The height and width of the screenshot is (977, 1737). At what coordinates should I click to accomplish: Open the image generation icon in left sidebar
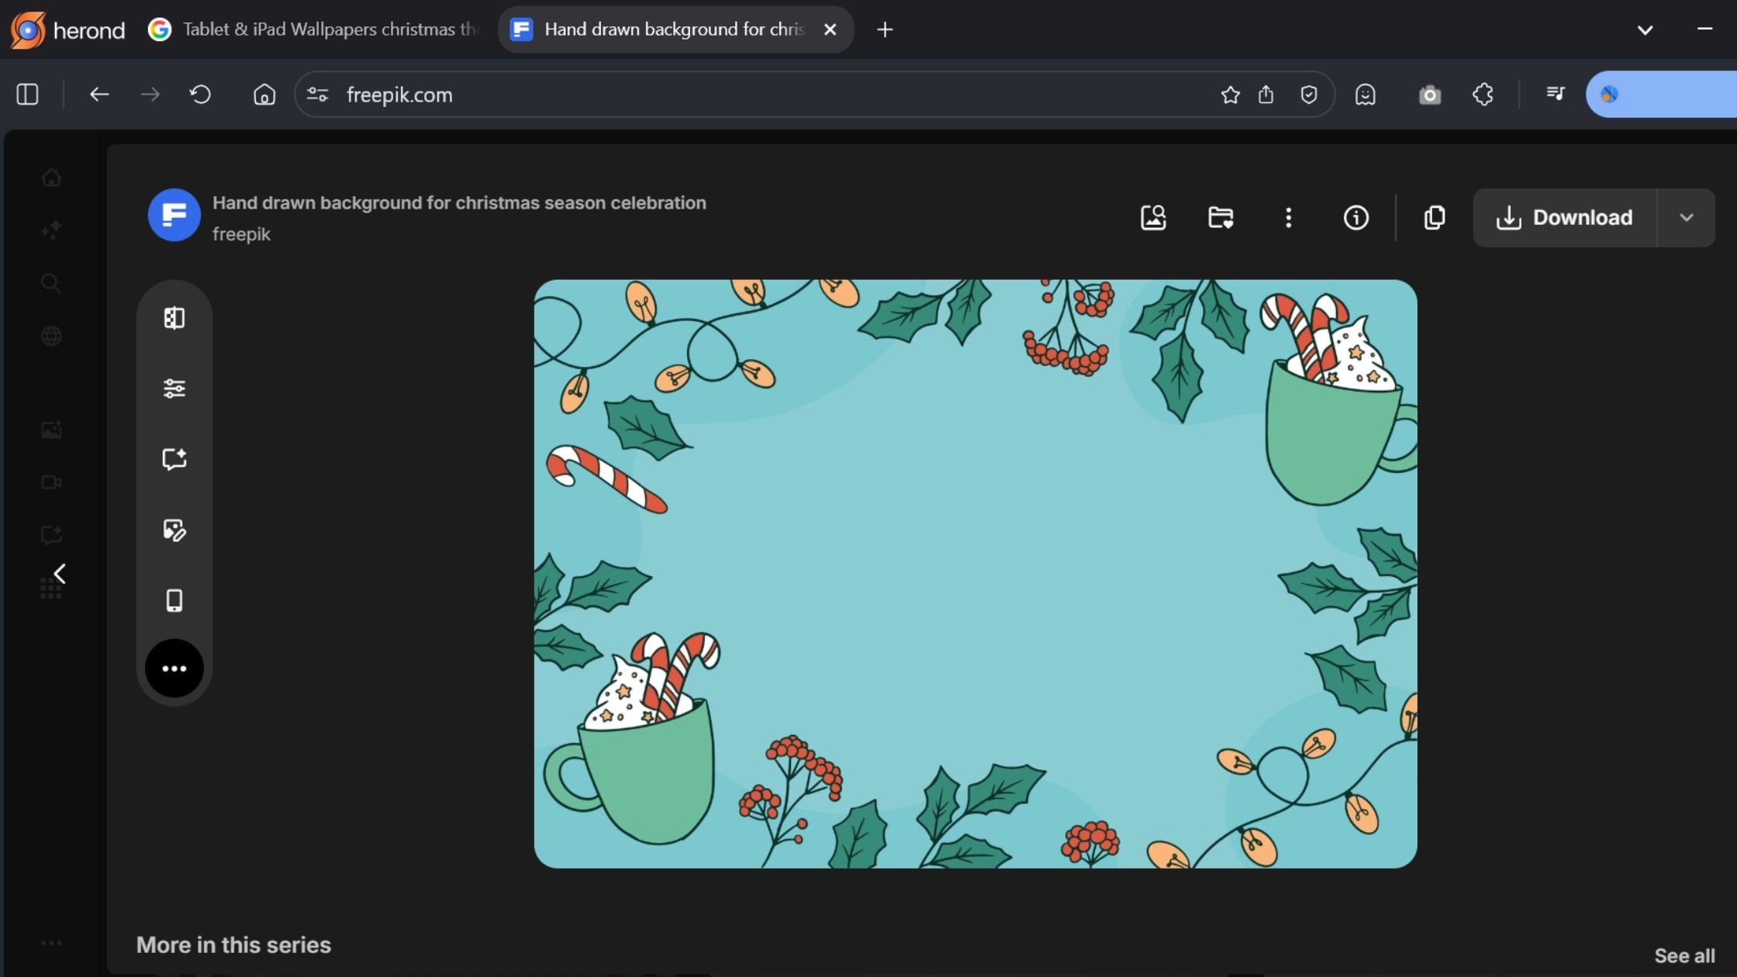coord(52,429)
